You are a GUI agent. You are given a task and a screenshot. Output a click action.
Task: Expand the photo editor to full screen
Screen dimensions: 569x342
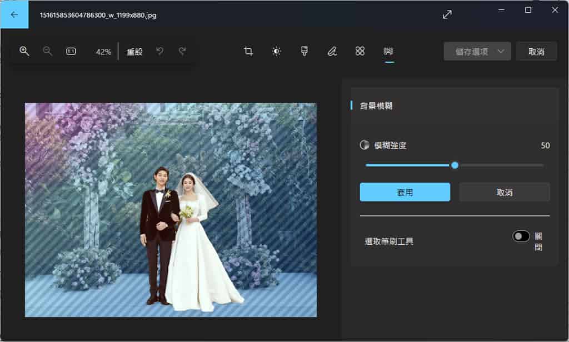pyautogui.click(x=447, y=15)
